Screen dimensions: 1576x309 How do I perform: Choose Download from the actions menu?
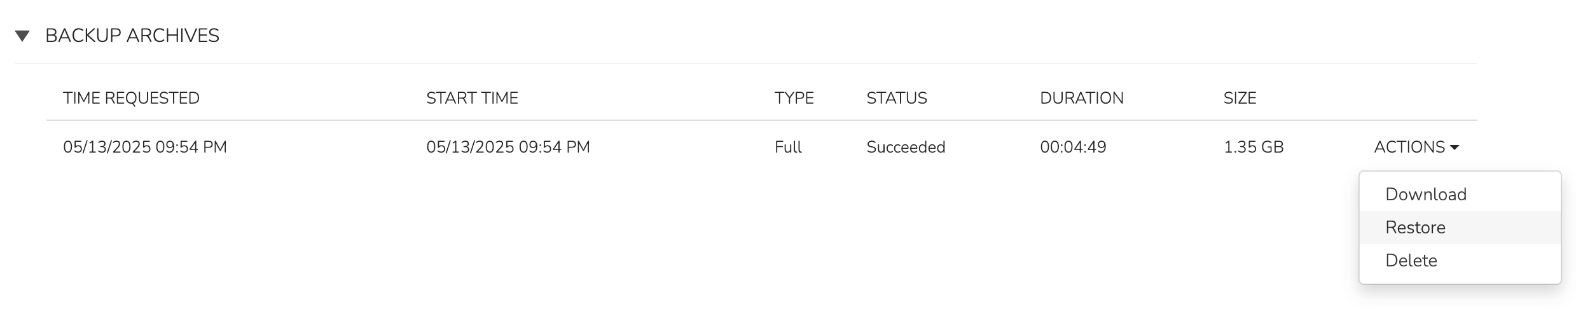(1425, 195)
